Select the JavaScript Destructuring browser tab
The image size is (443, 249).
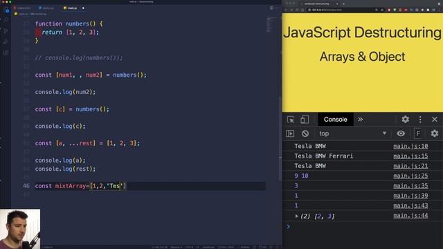point(318,3)
